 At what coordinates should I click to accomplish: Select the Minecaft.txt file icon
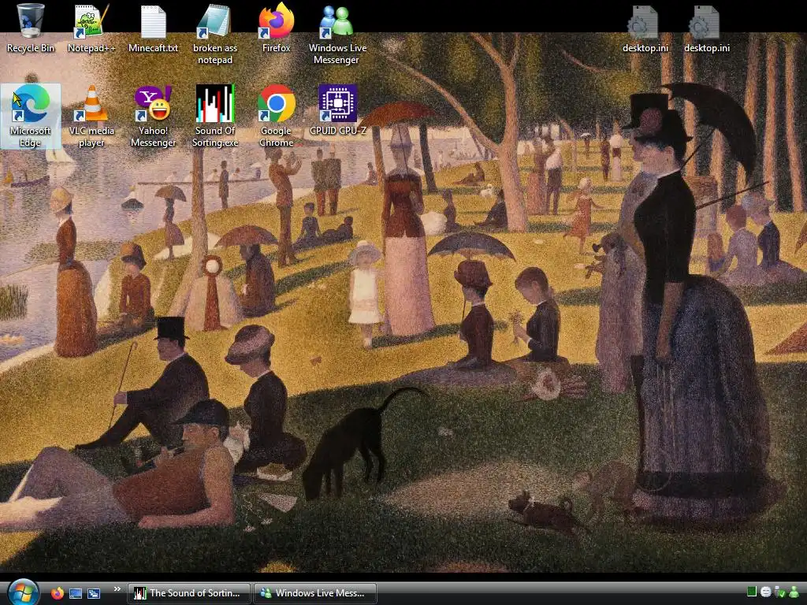coord(154,28)
